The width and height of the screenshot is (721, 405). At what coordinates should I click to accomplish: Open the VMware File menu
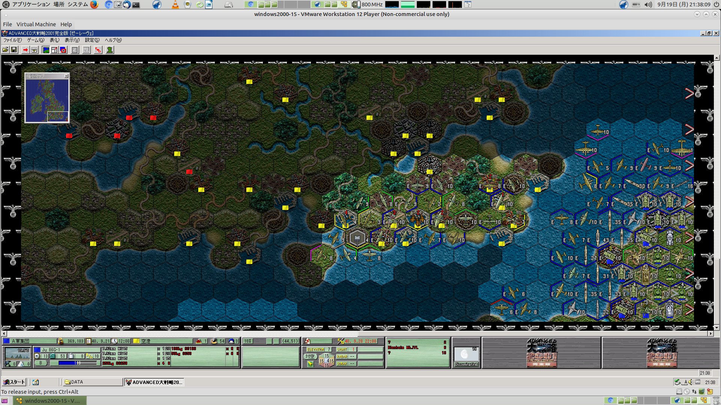click(8, 24)
